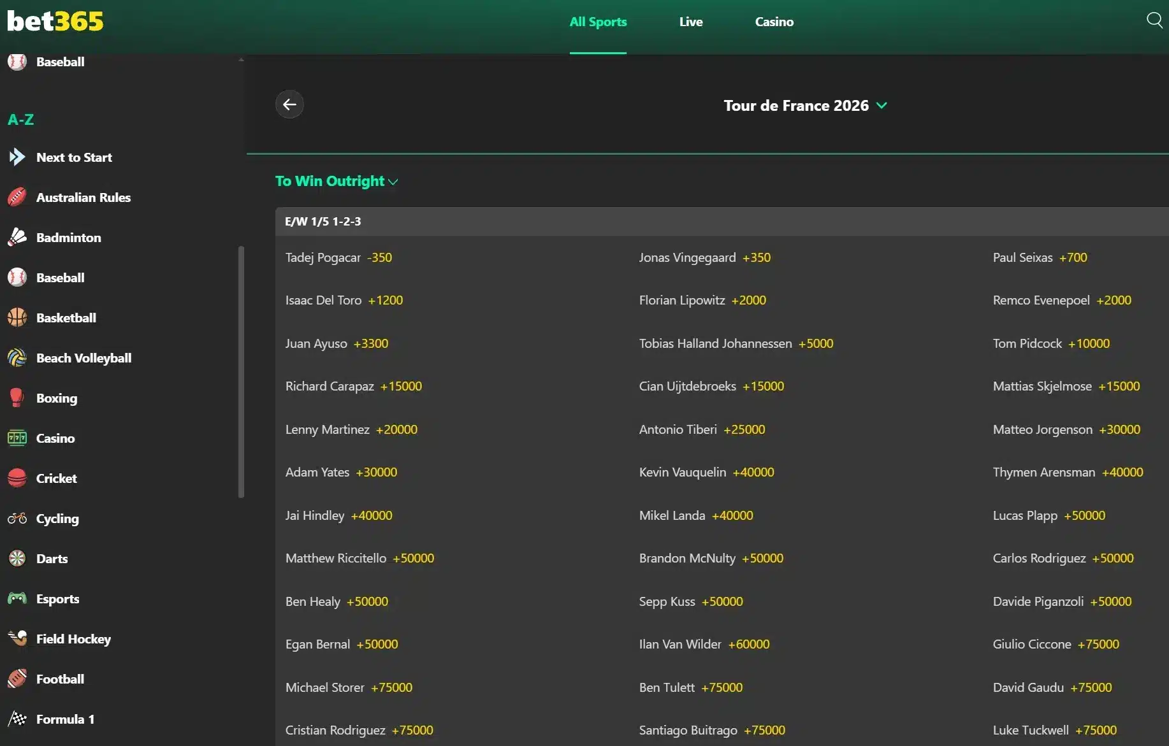Select the Basketball icon
Image resolution: width=1169 pixels, height=746 pixels.
point(17,318)
